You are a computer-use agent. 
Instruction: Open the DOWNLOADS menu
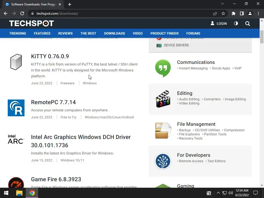point(114,33)
